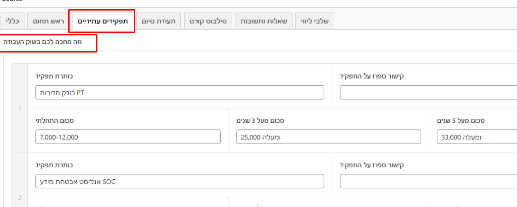Click the row 1 כותרת תפקיד label
The image size is (517, 207).
pyautogui.click(x=55, y=77)
